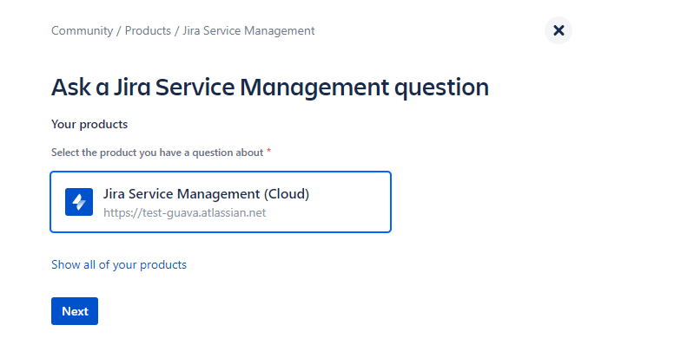Click the "Ask a Jira Service Management question" heading
674x364 pixels.
tap(270, 88)
